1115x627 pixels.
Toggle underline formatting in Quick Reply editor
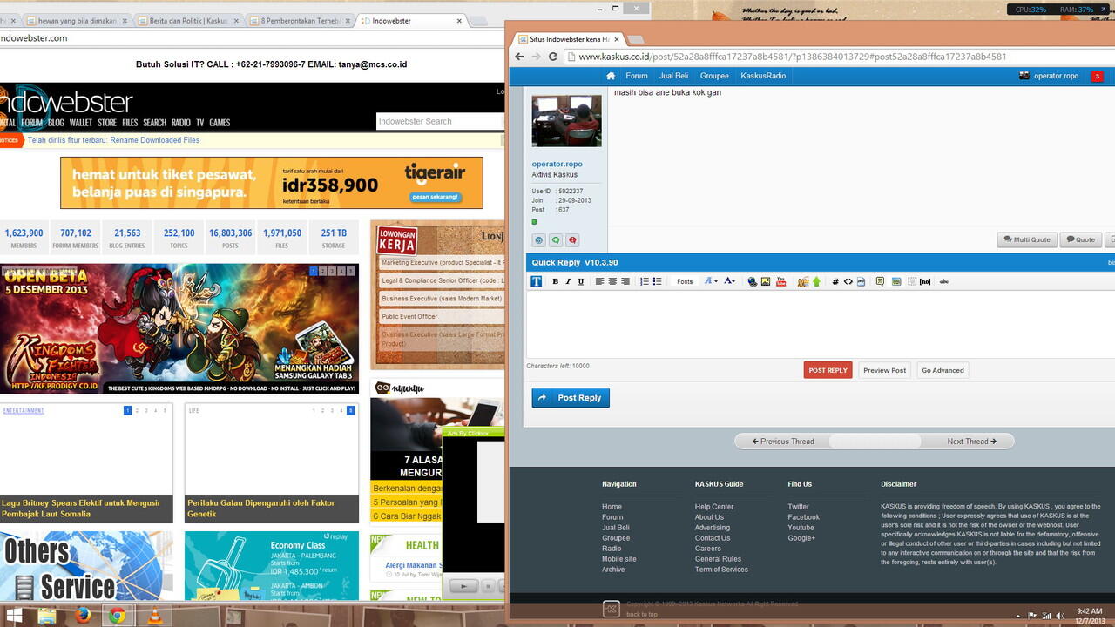click(581, 281)
